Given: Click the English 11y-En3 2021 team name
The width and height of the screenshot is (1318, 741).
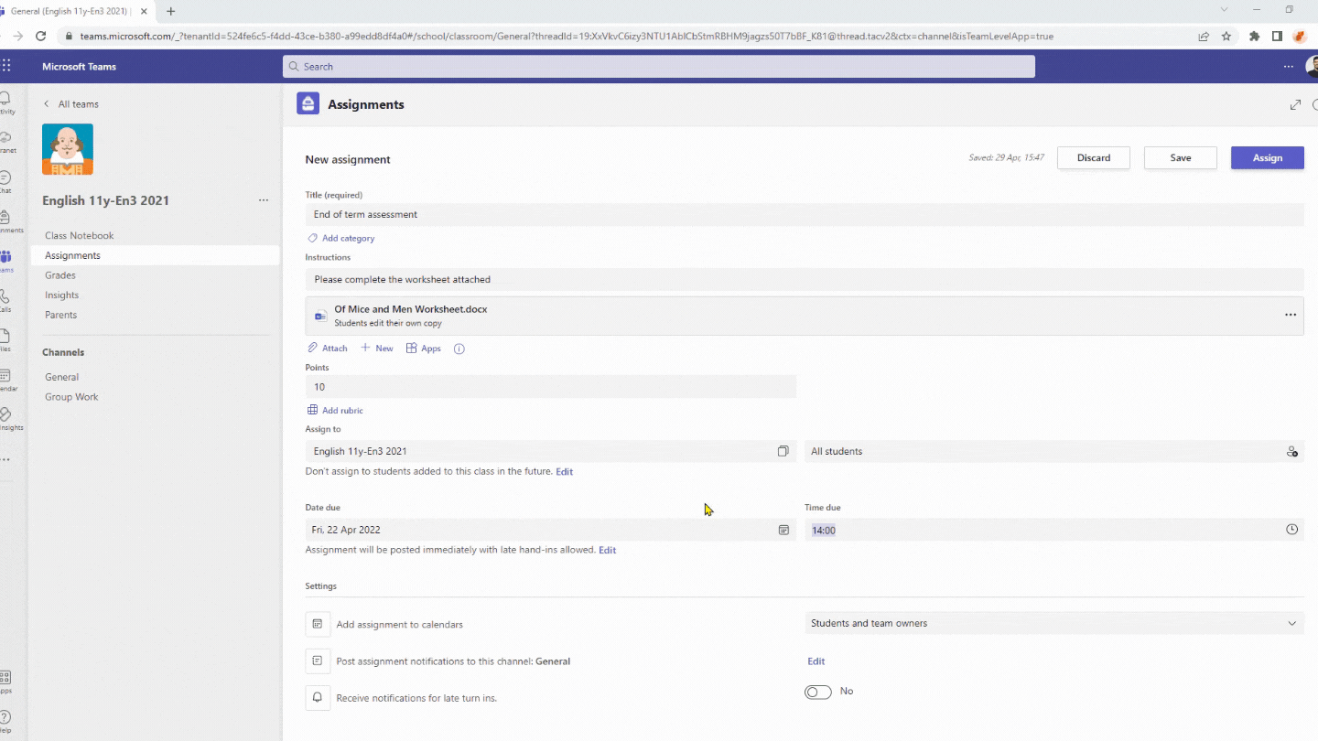Looking at the screenshot, I should [106, 200].
